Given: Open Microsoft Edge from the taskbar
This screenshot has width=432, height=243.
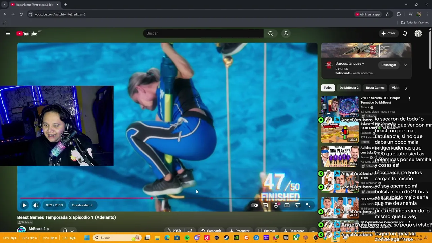Looking at the screenshot, I should [x=167, y=238].
